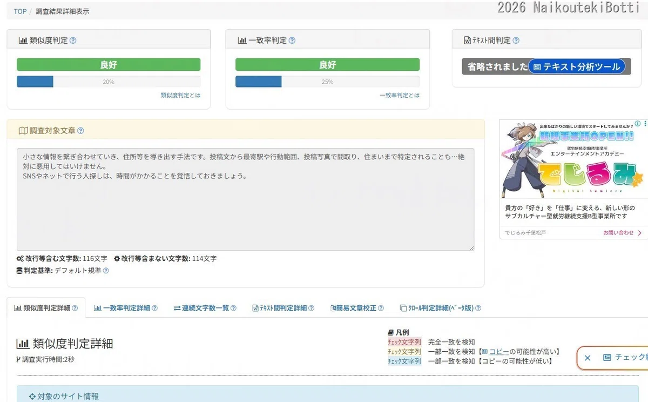Click the 調査実行時間:2秒 text
Image resolution: width=648 pixels, height=402 pixels.
pos(46,359)
